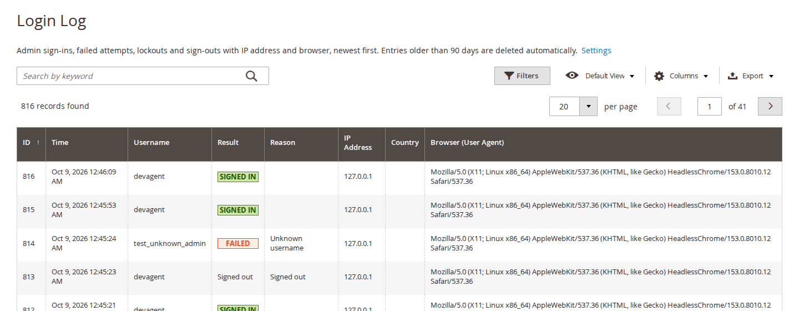This screenshot has height=311, width=799.
Task: Click the Columns gear icon
Action: click(659, 76)
